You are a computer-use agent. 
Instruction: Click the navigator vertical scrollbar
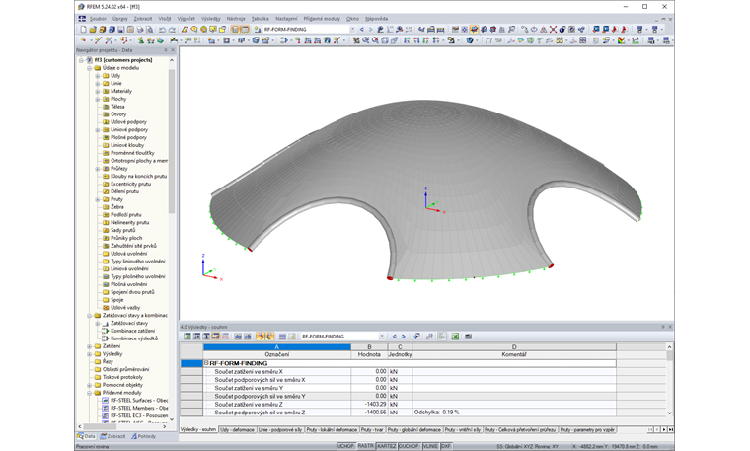tap(172, 141)
